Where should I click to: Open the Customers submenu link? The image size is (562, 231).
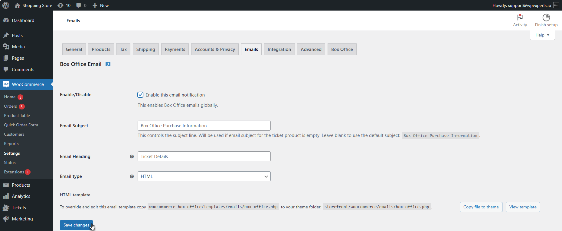point(14,134)
